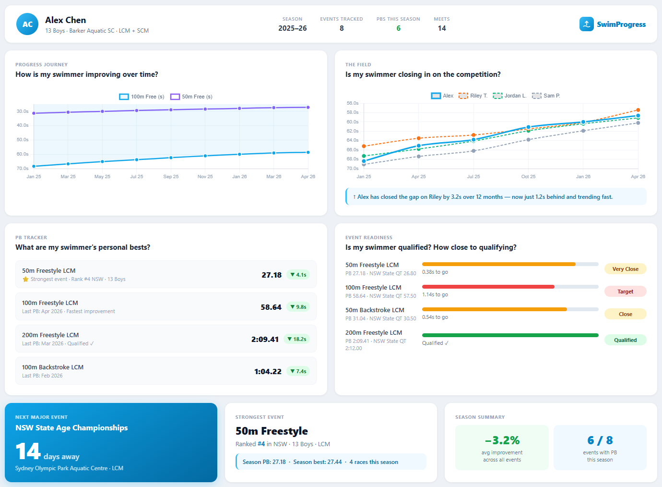This screenshot has width=662, height=487.
Task: Click the 2:09.41 personal best time
Action: (x=265, y=340)
